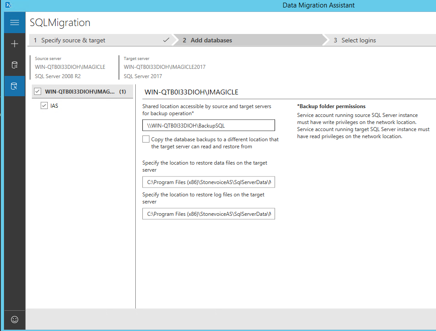Open the Assessments database icon in sidebar
436x331 pixels.
pos(15,65)
